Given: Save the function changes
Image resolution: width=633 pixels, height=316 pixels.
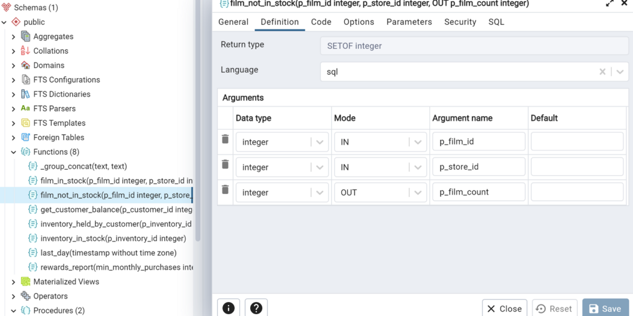Looking at the screenshot, I should [605, 308].
